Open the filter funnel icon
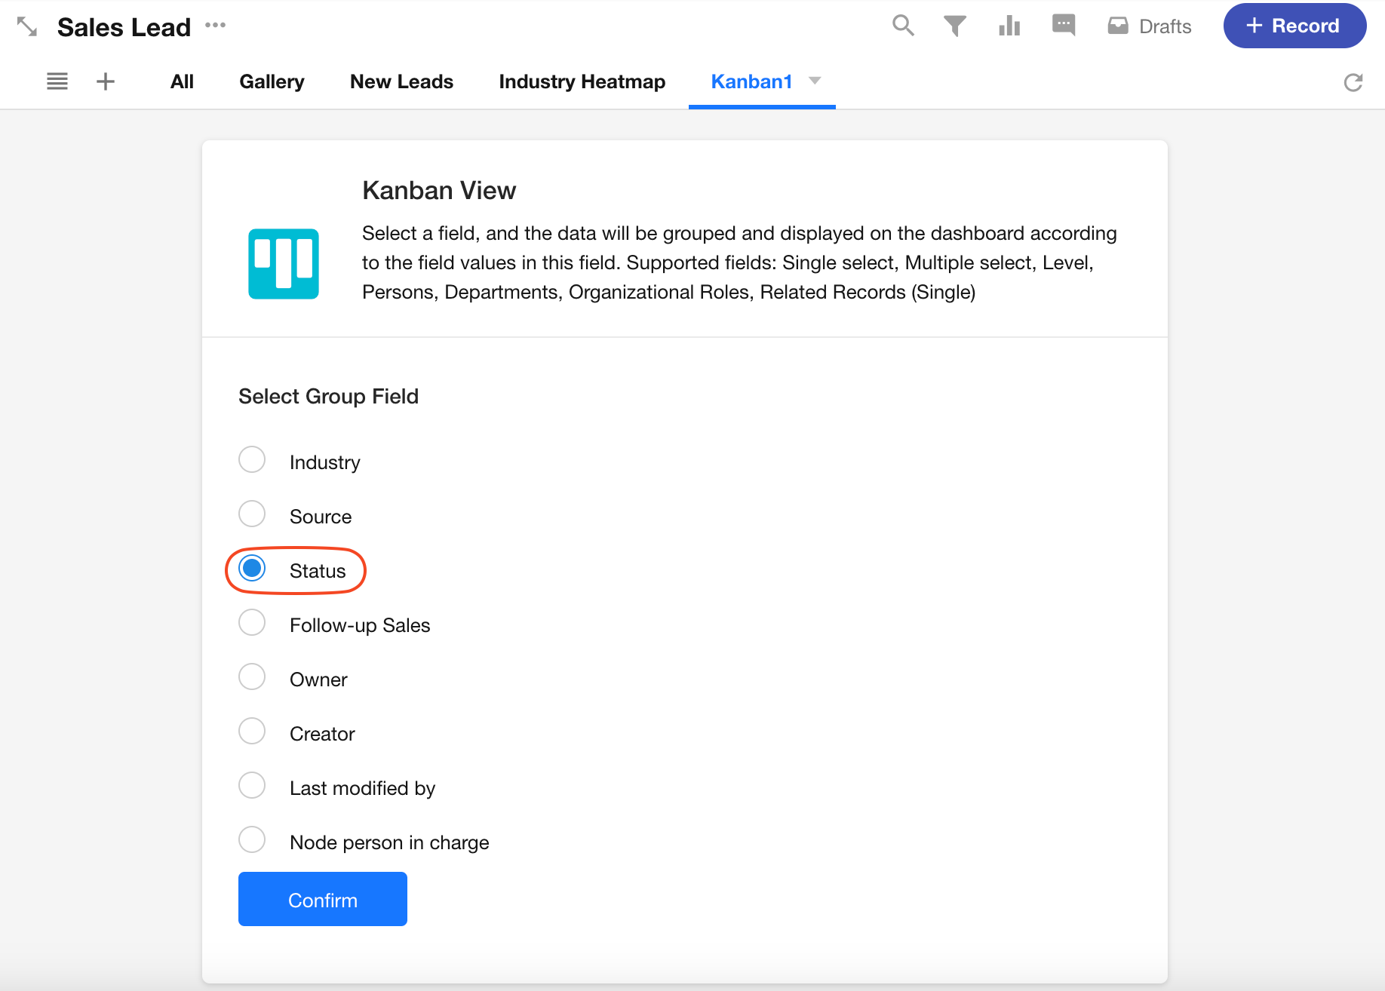This screenshot has height=991, width=1385. click(x=955, y=26)
